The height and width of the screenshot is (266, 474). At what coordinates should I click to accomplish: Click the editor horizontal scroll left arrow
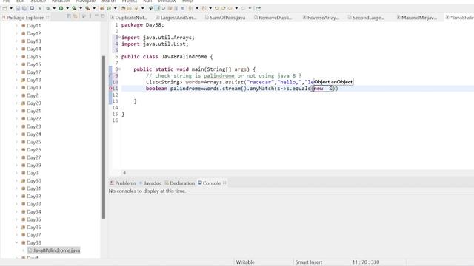[124, 173]
